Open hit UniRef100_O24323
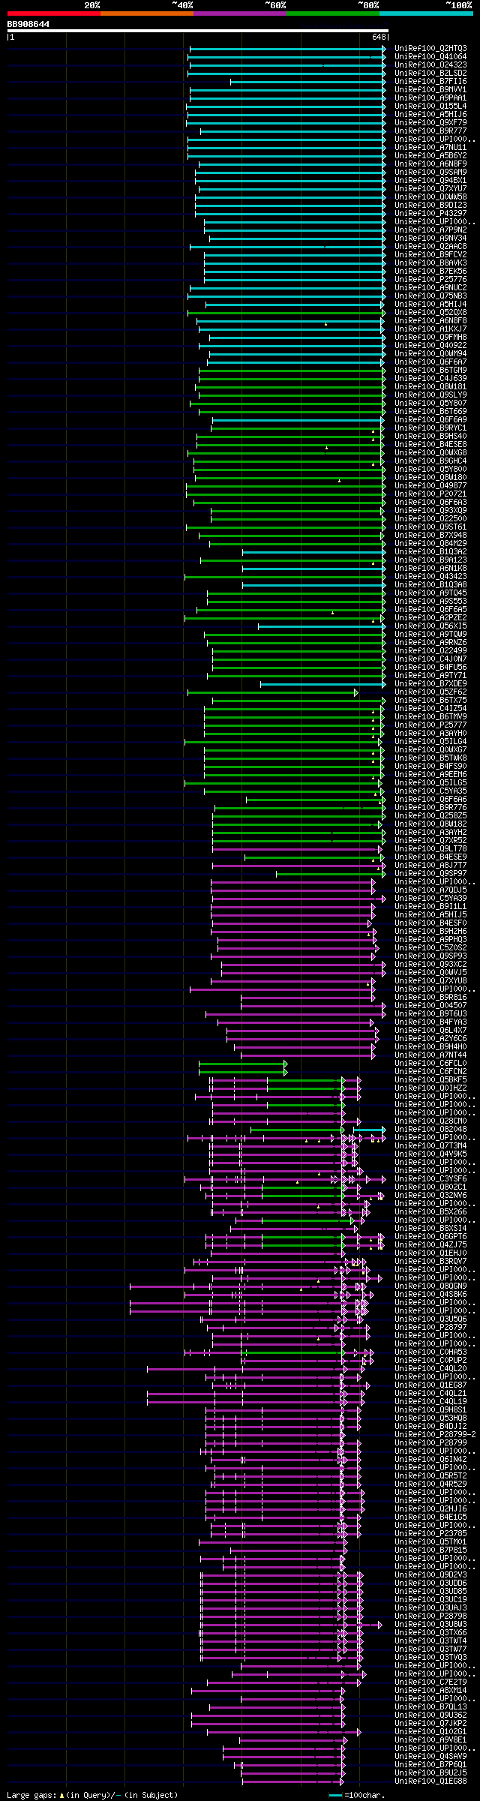This screenshot has height=1801, width=480. coord(430,65)
